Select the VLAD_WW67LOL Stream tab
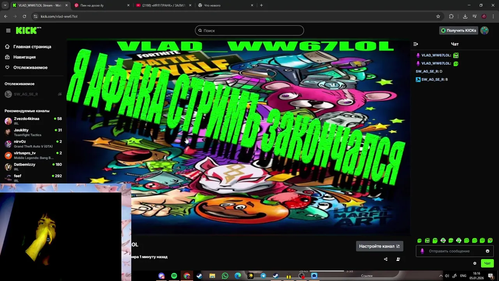The image size is (499, 281). [40, 5]
